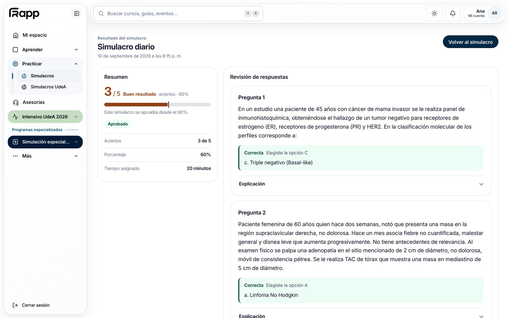Click the Rapp logo
509x318 pixels.
(x=24, y=13)
